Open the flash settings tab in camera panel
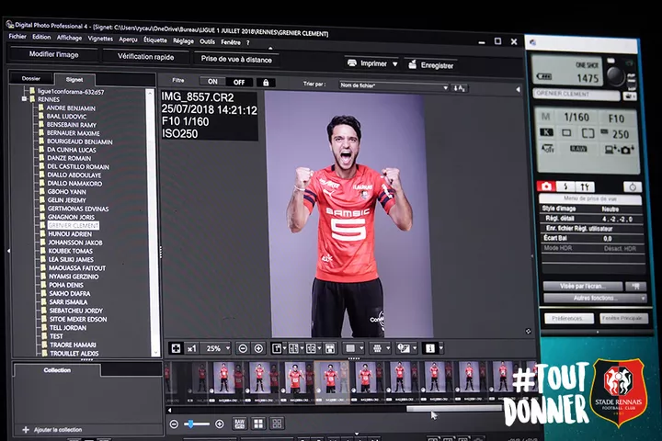 tap(566, 186)
